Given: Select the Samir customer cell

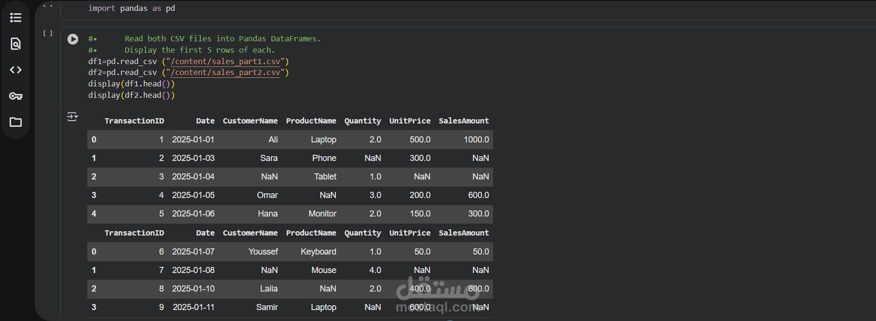Looking at the screenshot, I should pos(267,307).
